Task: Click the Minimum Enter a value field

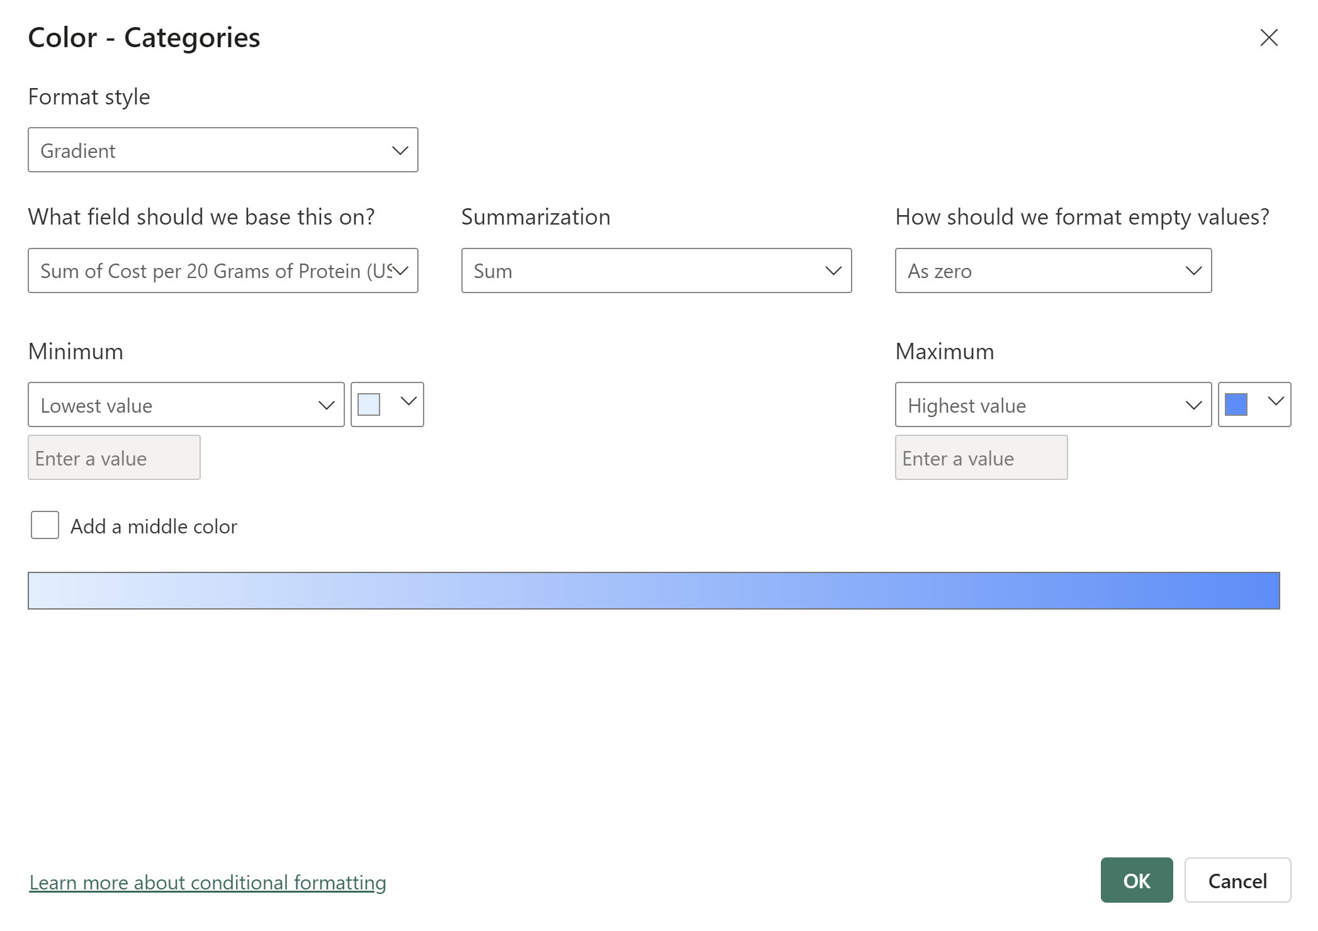Action: coord(114,458)
